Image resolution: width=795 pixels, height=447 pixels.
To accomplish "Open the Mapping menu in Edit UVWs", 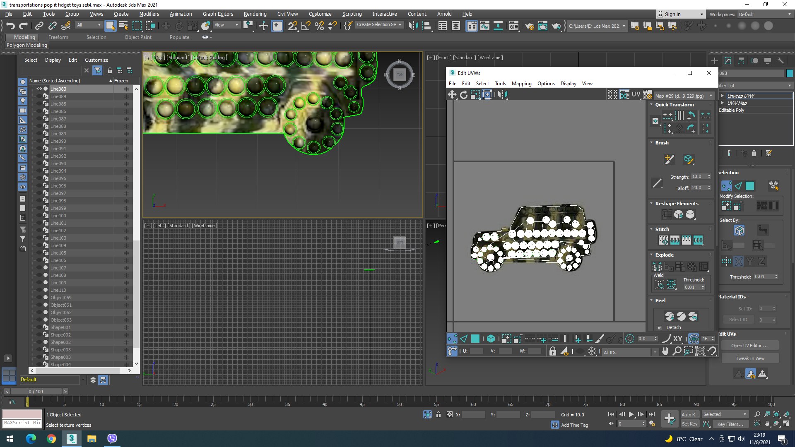I will (x=521, y=84).
